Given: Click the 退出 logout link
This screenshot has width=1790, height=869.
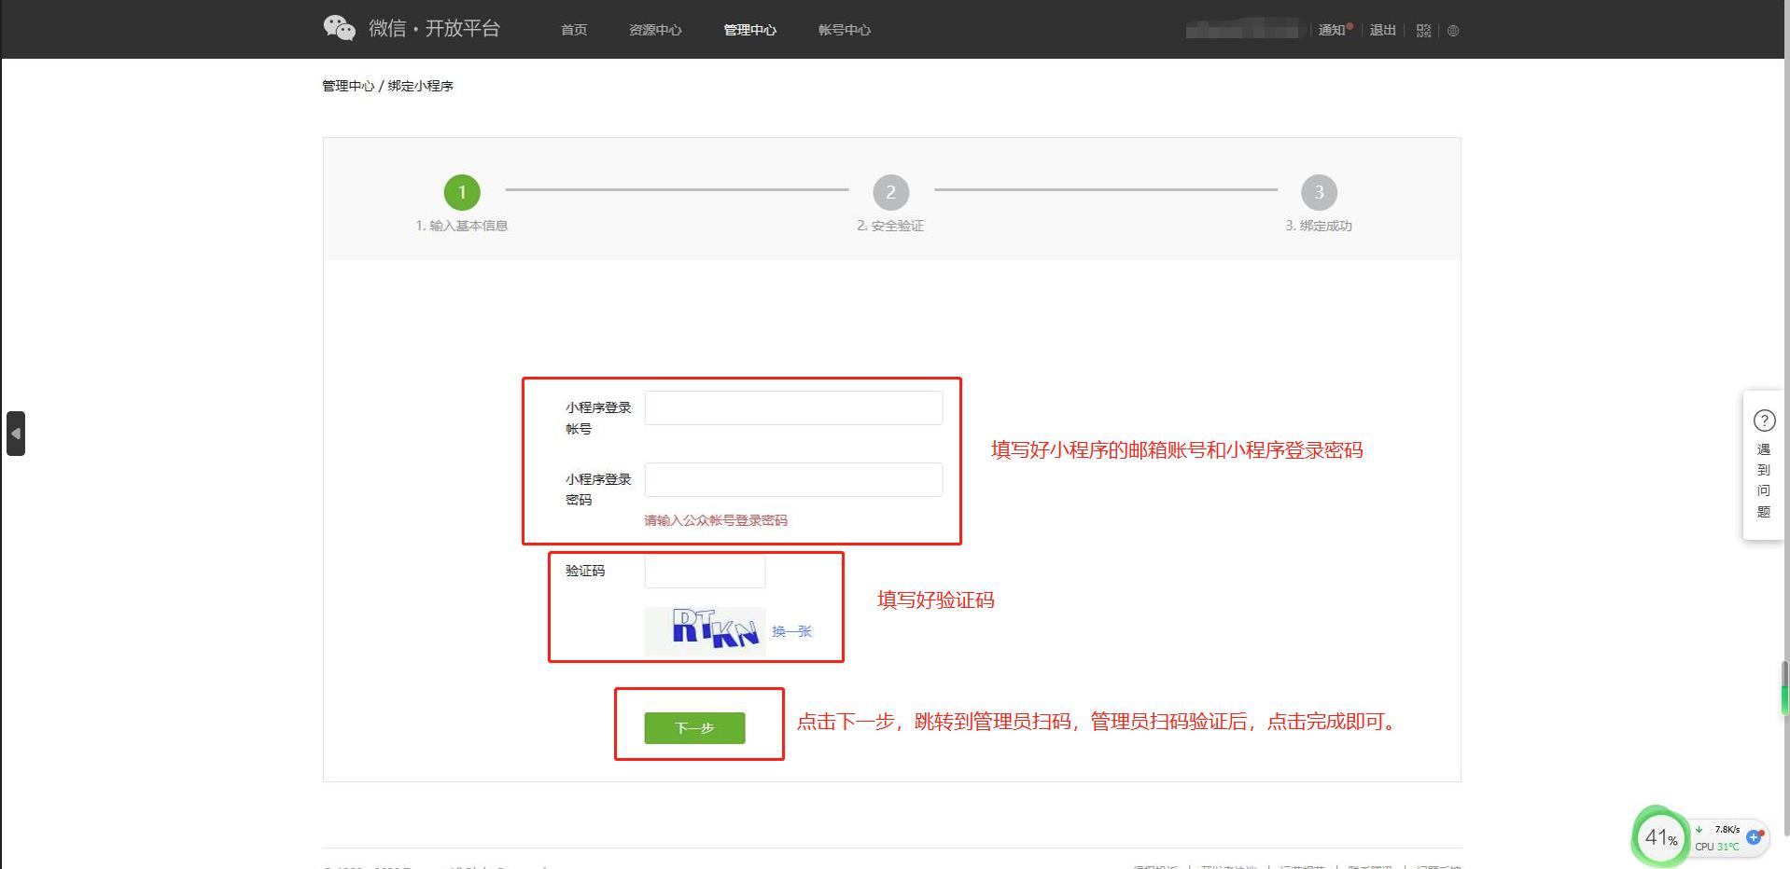Looking at the screenshot, I should tap(1382, 31).
